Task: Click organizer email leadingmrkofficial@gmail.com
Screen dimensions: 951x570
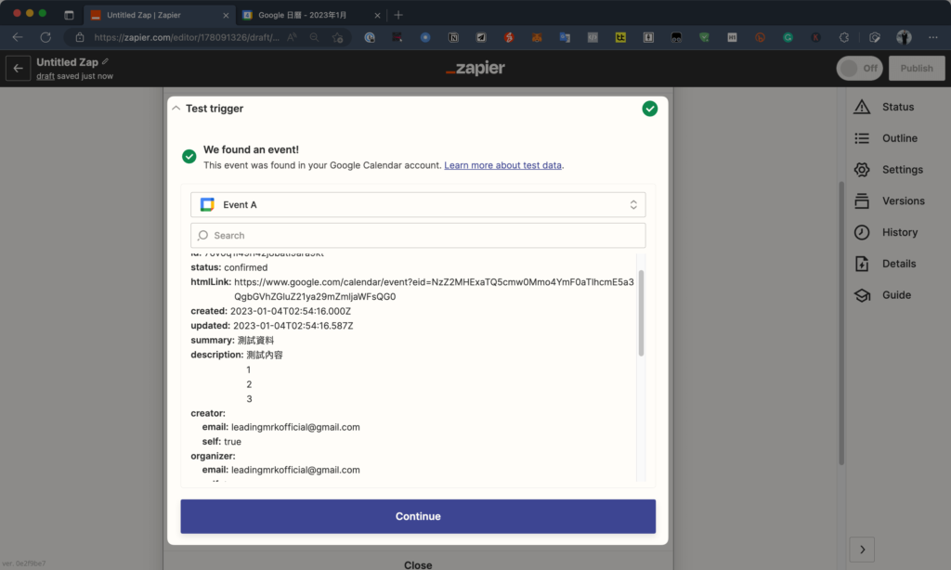Action: (x=295, y=470)
